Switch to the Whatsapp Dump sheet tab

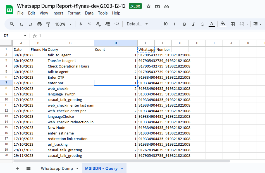coord(57,169)
